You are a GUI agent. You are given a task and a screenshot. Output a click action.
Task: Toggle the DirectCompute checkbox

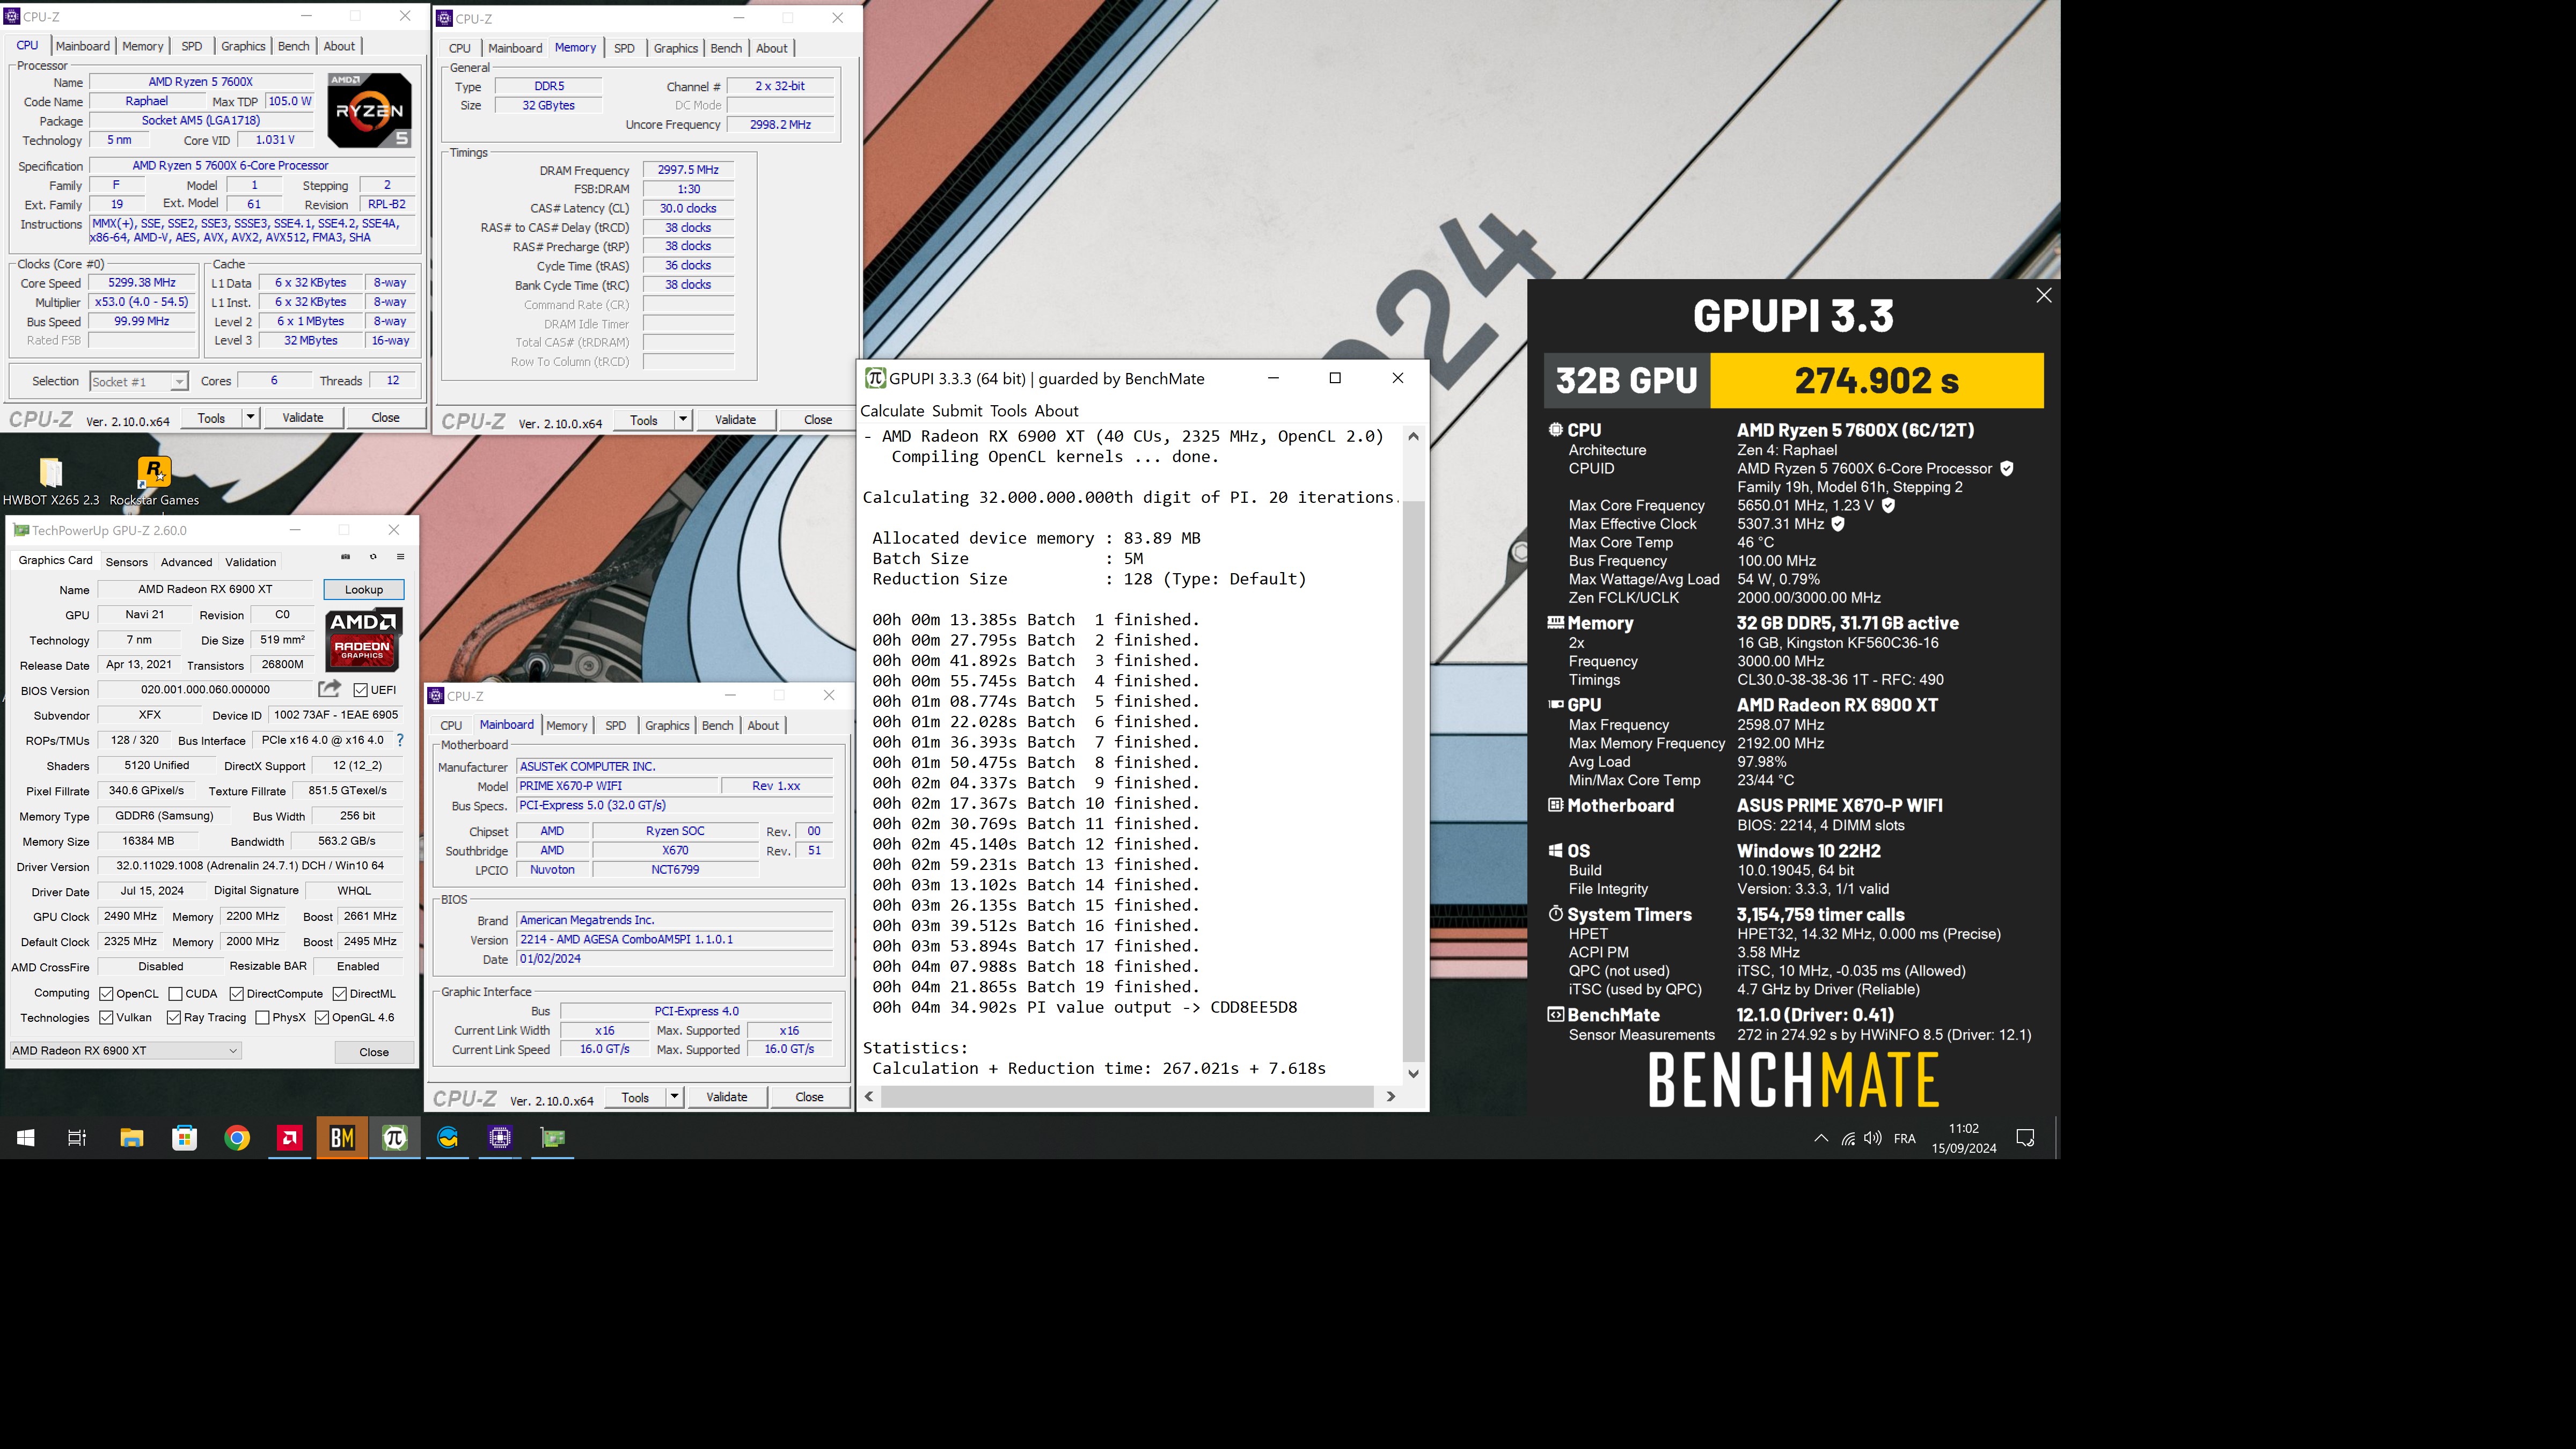237,994
